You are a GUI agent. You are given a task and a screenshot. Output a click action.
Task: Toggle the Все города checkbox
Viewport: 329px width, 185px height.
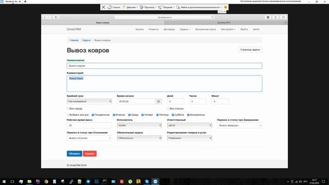click(68, 108)
